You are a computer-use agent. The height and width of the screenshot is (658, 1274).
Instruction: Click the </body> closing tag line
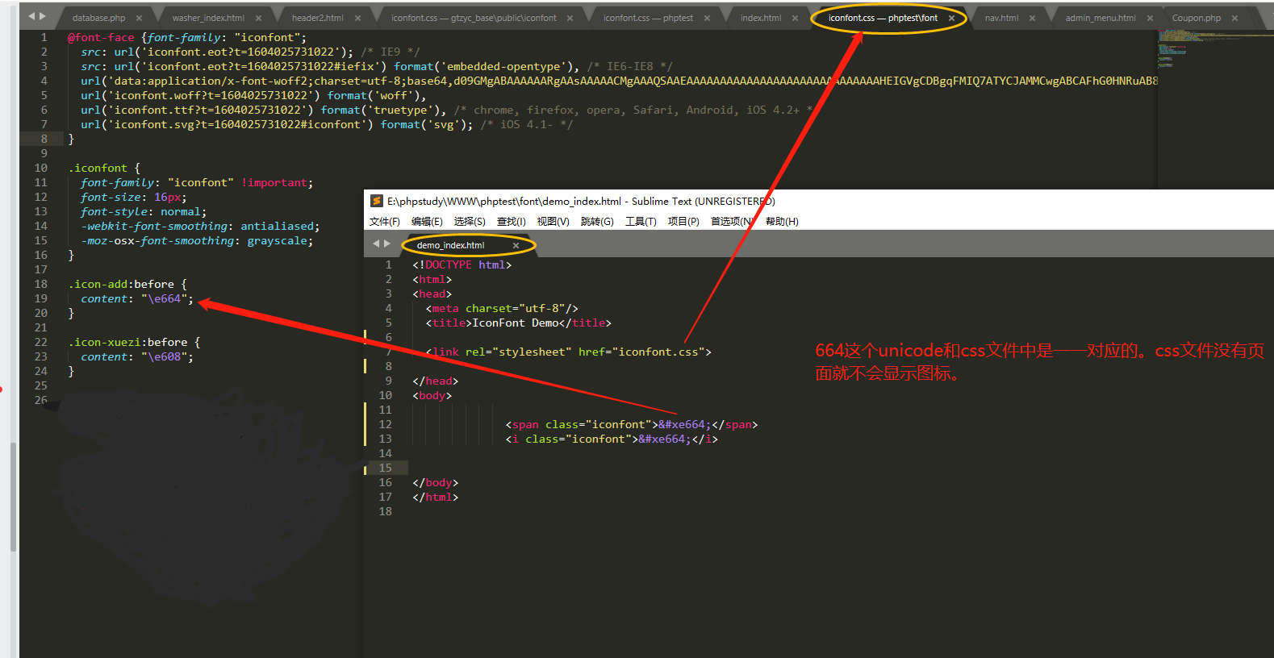click(435, 482)
